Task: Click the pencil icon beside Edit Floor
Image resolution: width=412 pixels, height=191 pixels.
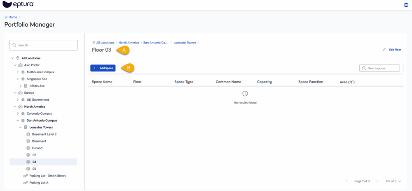Action: [x=384, y=50]
